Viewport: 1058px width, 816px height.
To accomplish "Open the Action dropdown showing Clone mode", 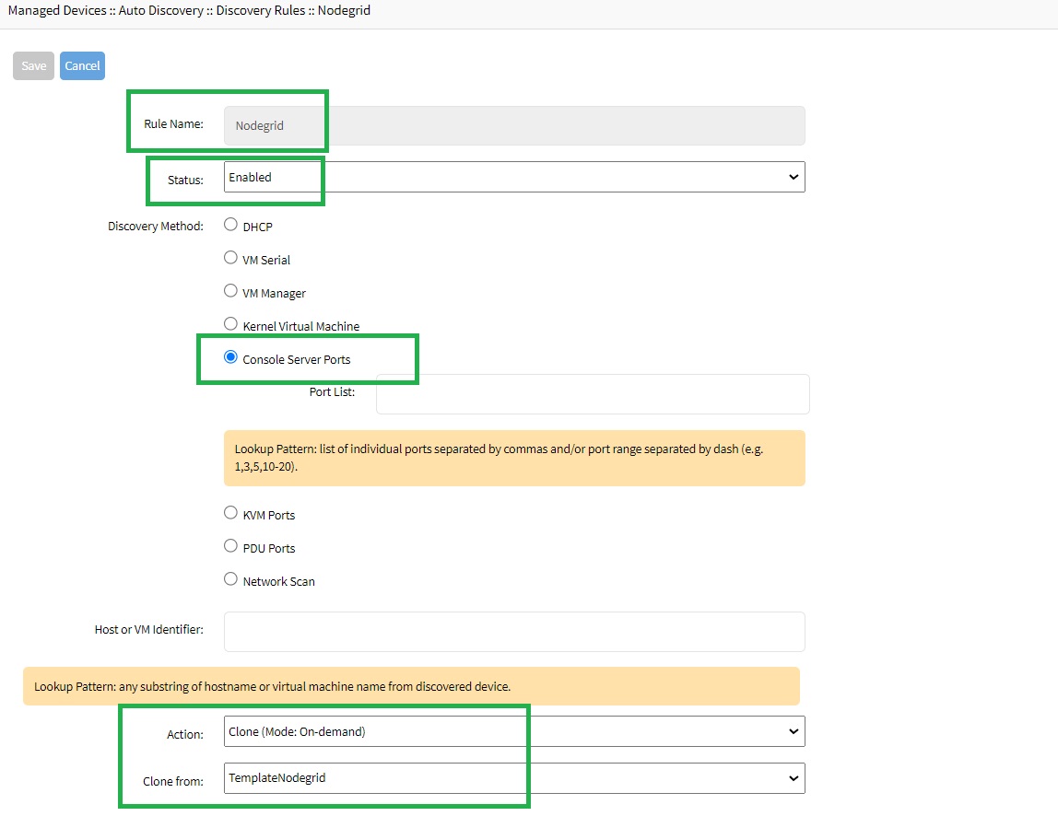I will [x=514, y=731].
